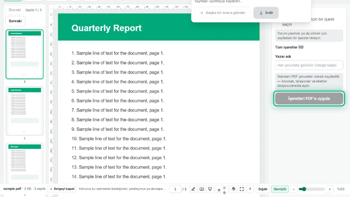This screenshot has width=350, height=197.
Task: Click the Sayfa 1 / 3 indicator
Action: click(33, 10)
